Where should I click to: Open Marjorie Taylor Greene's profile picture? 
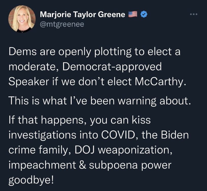tap(22, 19)
